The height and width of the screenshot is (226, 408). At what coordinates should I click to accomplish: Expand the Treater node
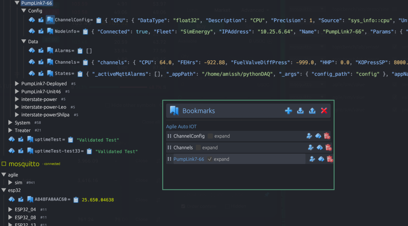point(10,130)
